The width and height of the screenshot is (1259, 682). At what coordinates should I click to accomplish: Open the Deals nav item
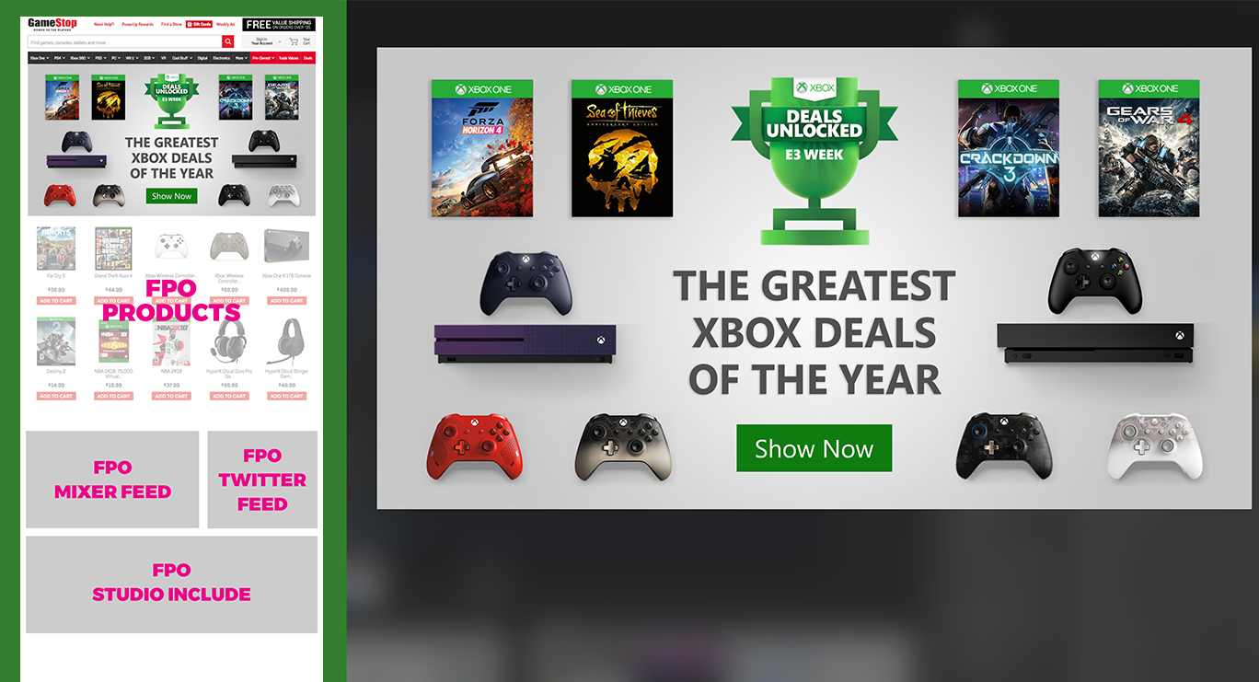[x=307, y=58]
